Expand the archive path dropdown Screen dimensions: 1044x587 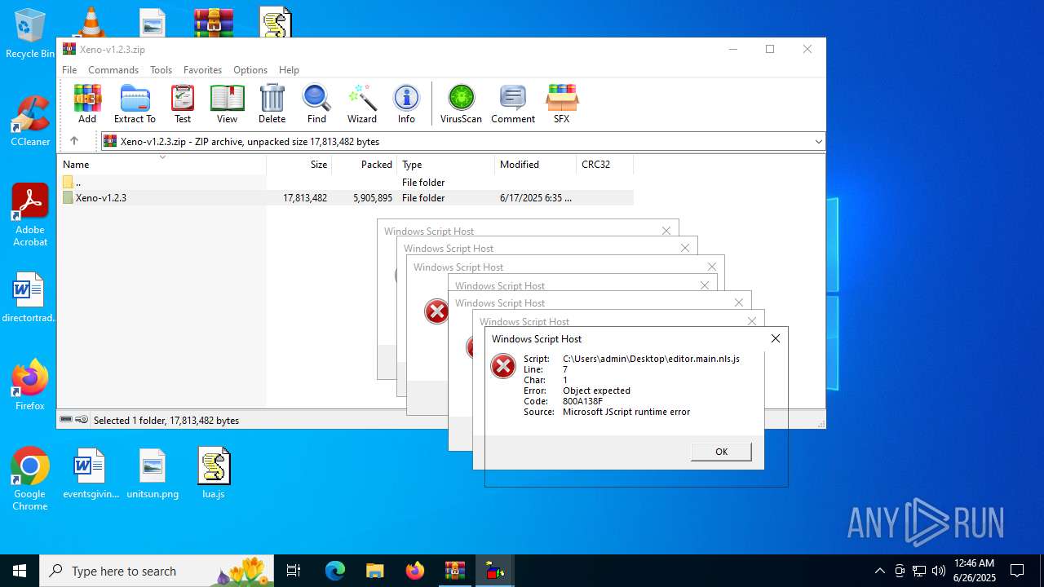(818, 142)
